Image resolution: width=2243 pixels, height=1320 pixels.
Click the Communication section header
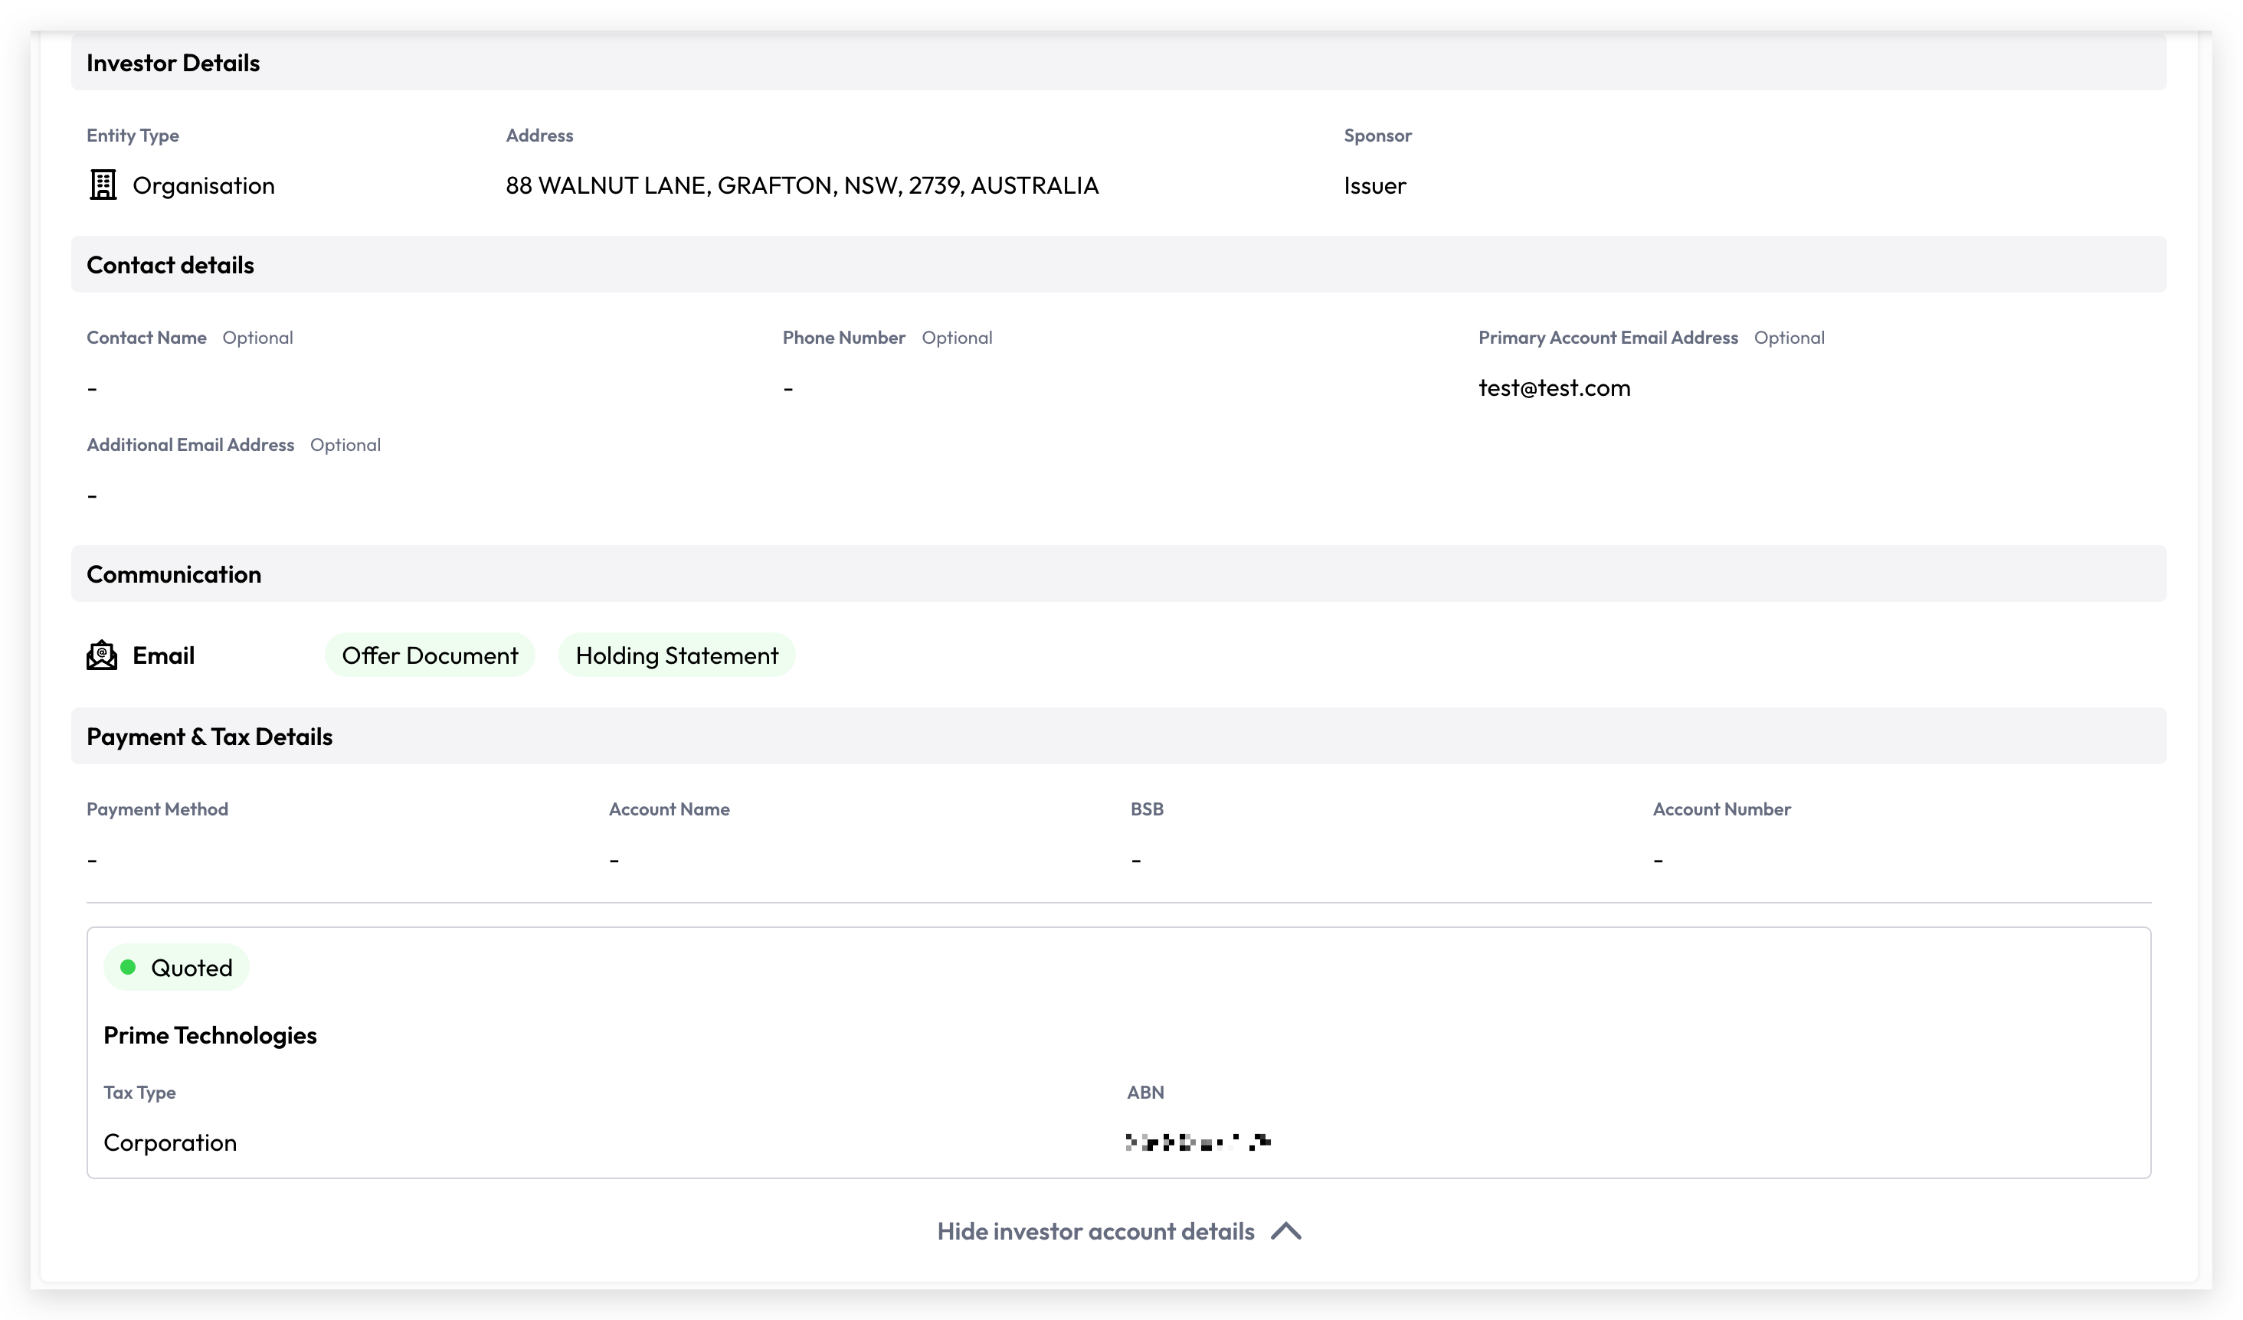click(x=1119, y=573)
